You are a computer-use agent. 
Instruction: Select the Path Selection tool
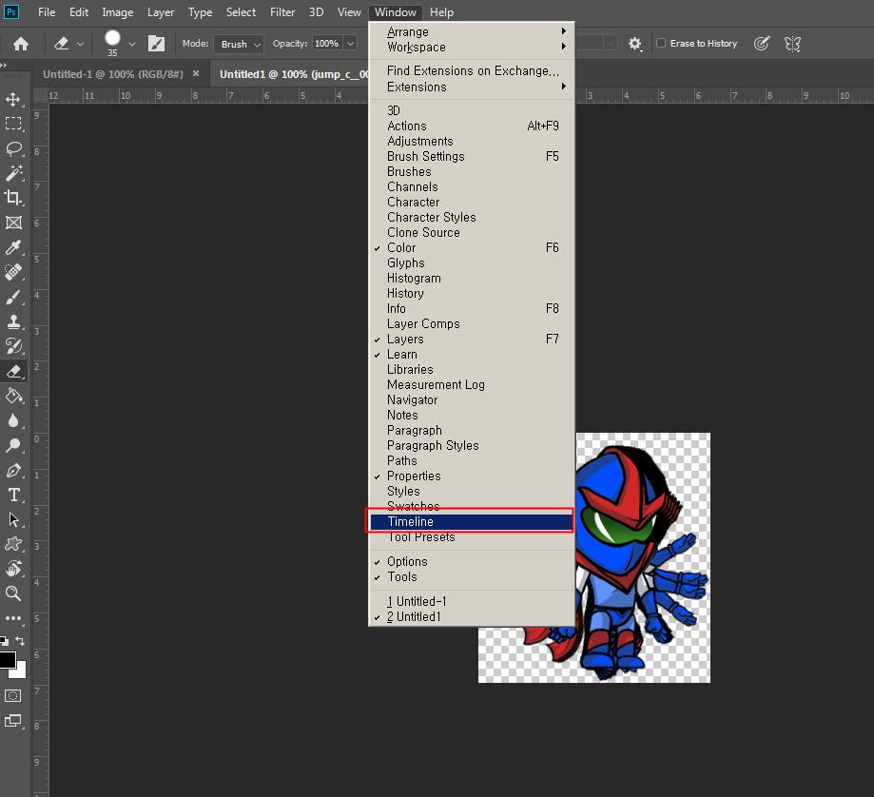click(13, 519)
